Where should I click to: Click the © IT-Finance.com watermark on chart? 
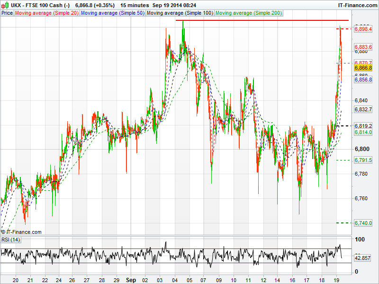[x=22, y=232]
